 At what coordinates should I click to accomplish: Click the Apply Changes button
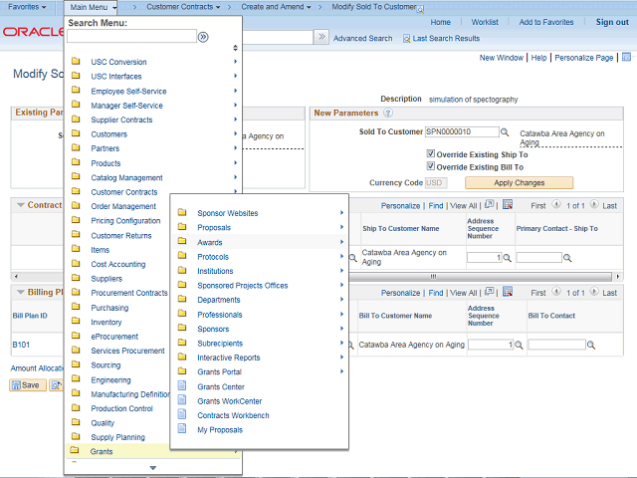[x=519, y=183]
